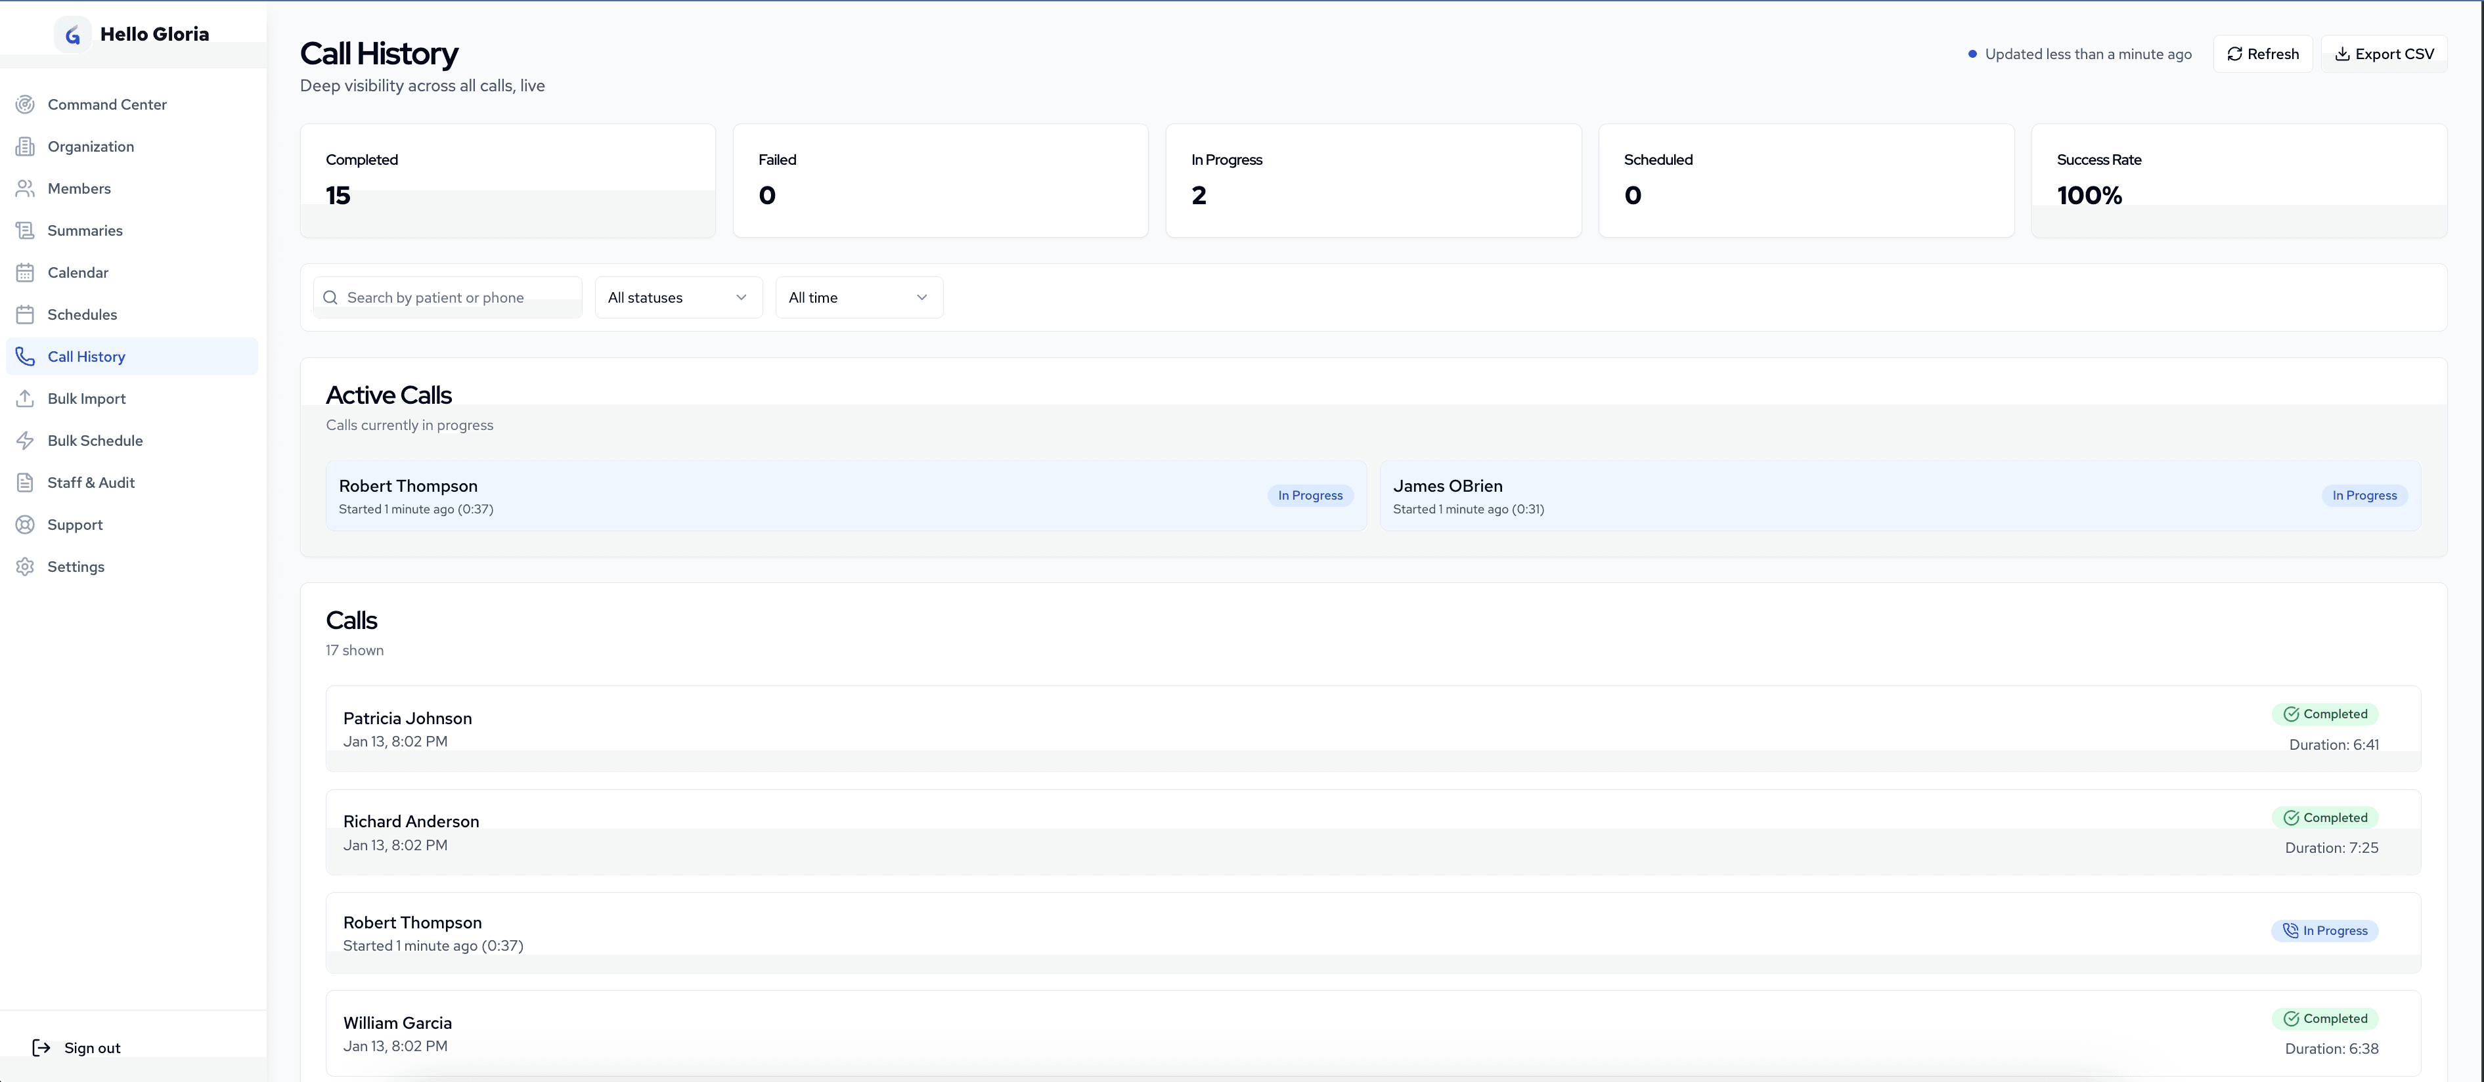The height and width of the screenshot is (1082, 2484).
Task: Export calls as CSV
Action: pos(2384,54)
